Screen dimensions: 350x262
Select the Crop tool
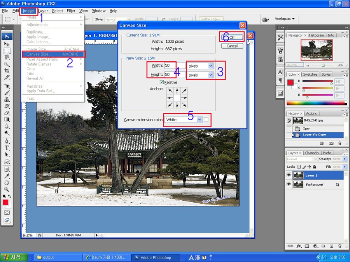[x=7, y=71]
